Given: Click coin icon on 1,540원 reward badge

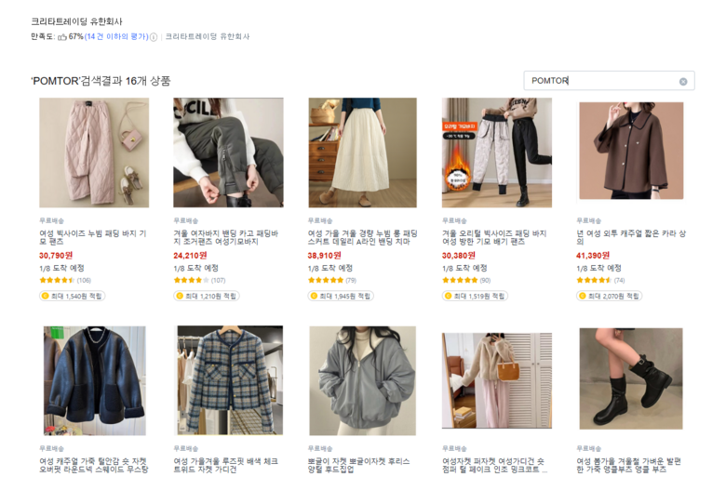Looking at the screenshot, I should click(45, 296).
